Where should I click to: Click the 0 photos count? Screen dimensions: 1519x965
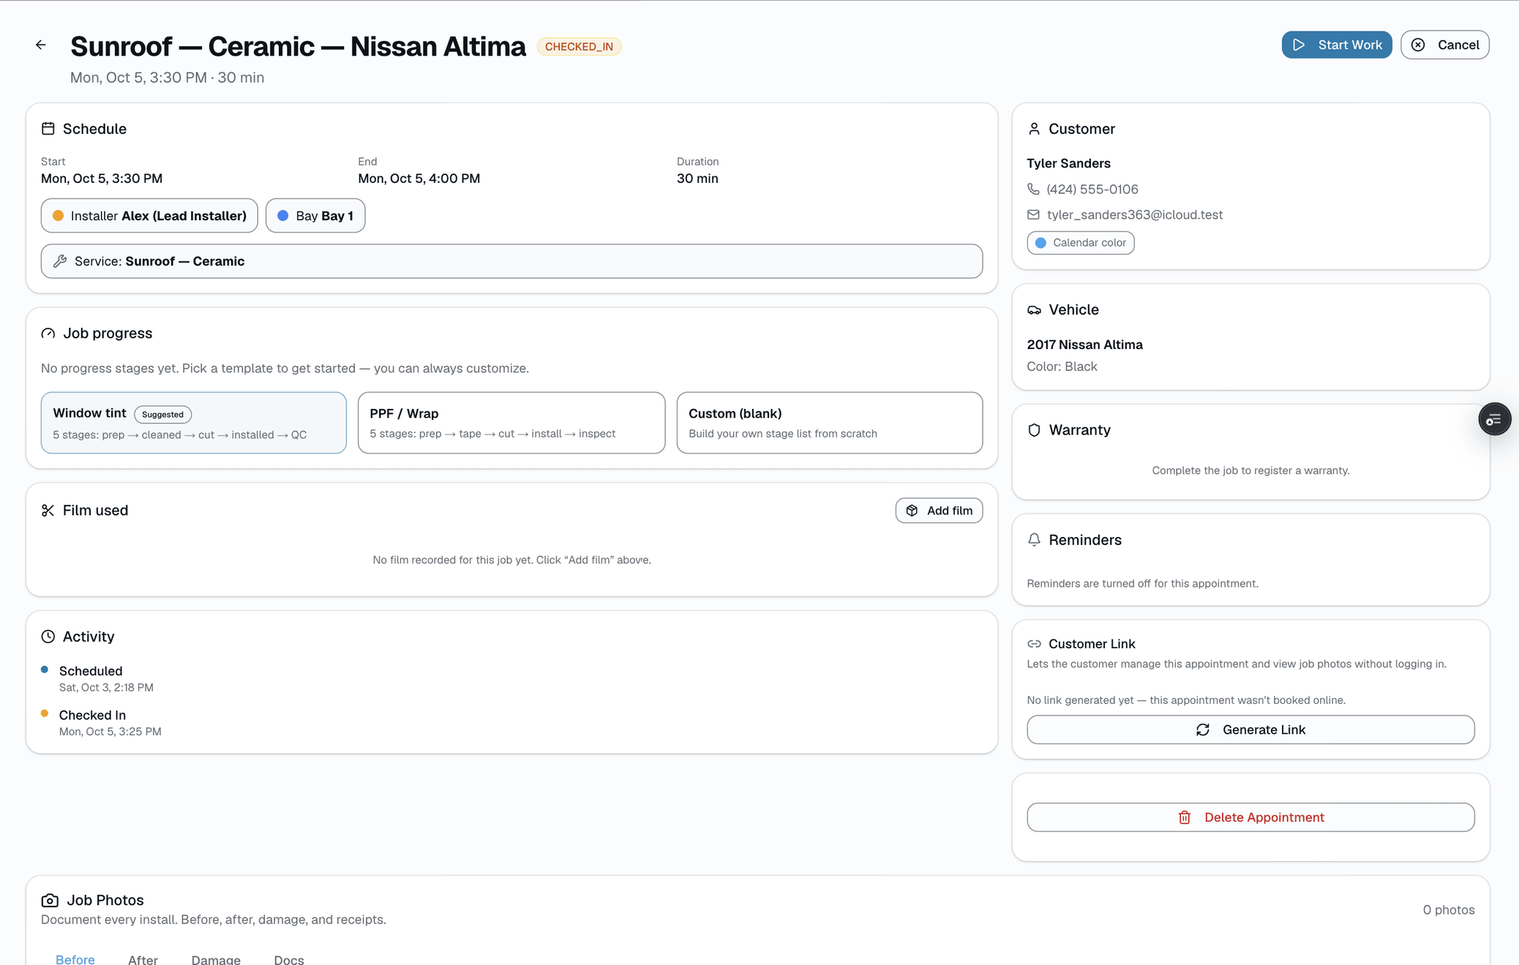(x=1448, y=910)
